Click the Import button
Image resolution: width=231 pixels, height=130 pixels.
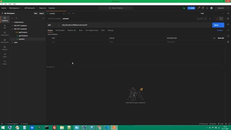click(x=42, y=13)
